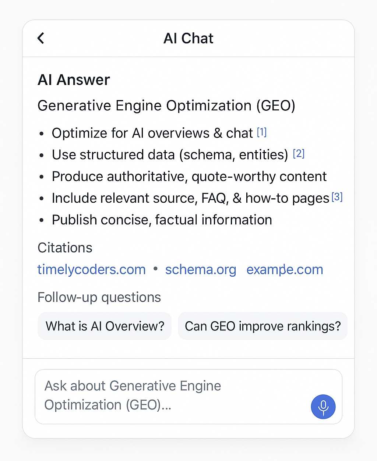
Task: Click the 'Citations' section label
Action: click(64, 248)
